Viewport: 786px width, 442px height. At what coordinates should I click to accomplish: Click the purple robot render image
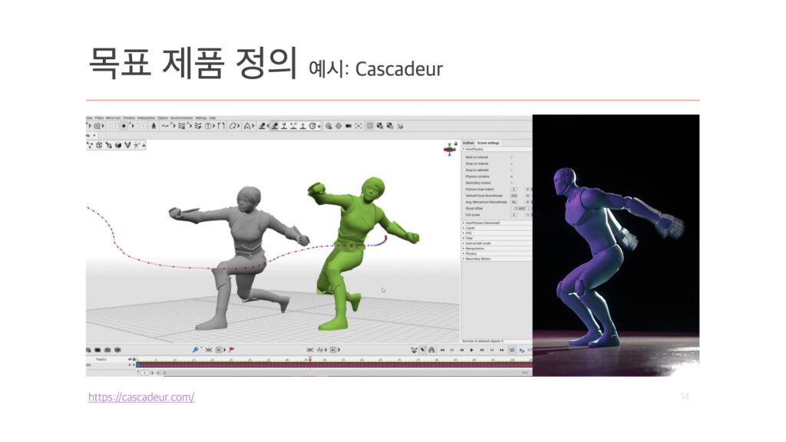616,246
